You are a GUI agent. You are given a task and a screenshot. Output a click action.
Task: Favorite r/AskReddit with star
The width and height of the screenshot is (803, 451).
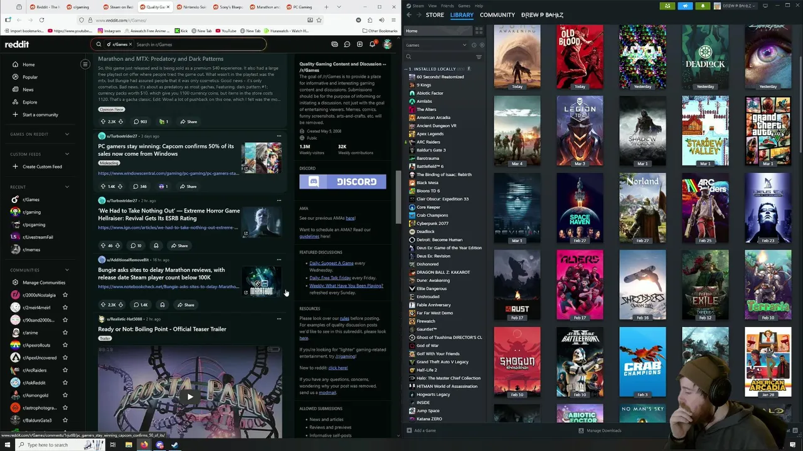[x=65, y=383]
